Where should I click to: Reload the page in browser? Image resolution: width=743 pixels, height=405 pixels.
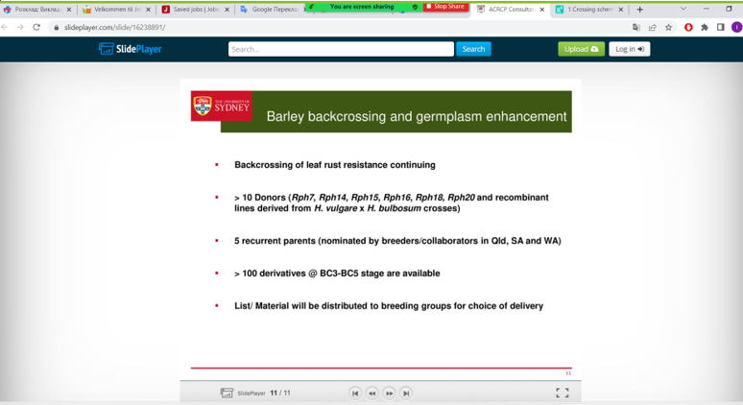point(36,28)
